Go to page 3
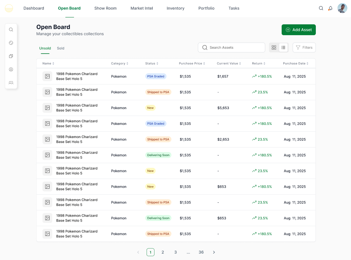Viewport: 351px width, 260px height. click(175, 252)
